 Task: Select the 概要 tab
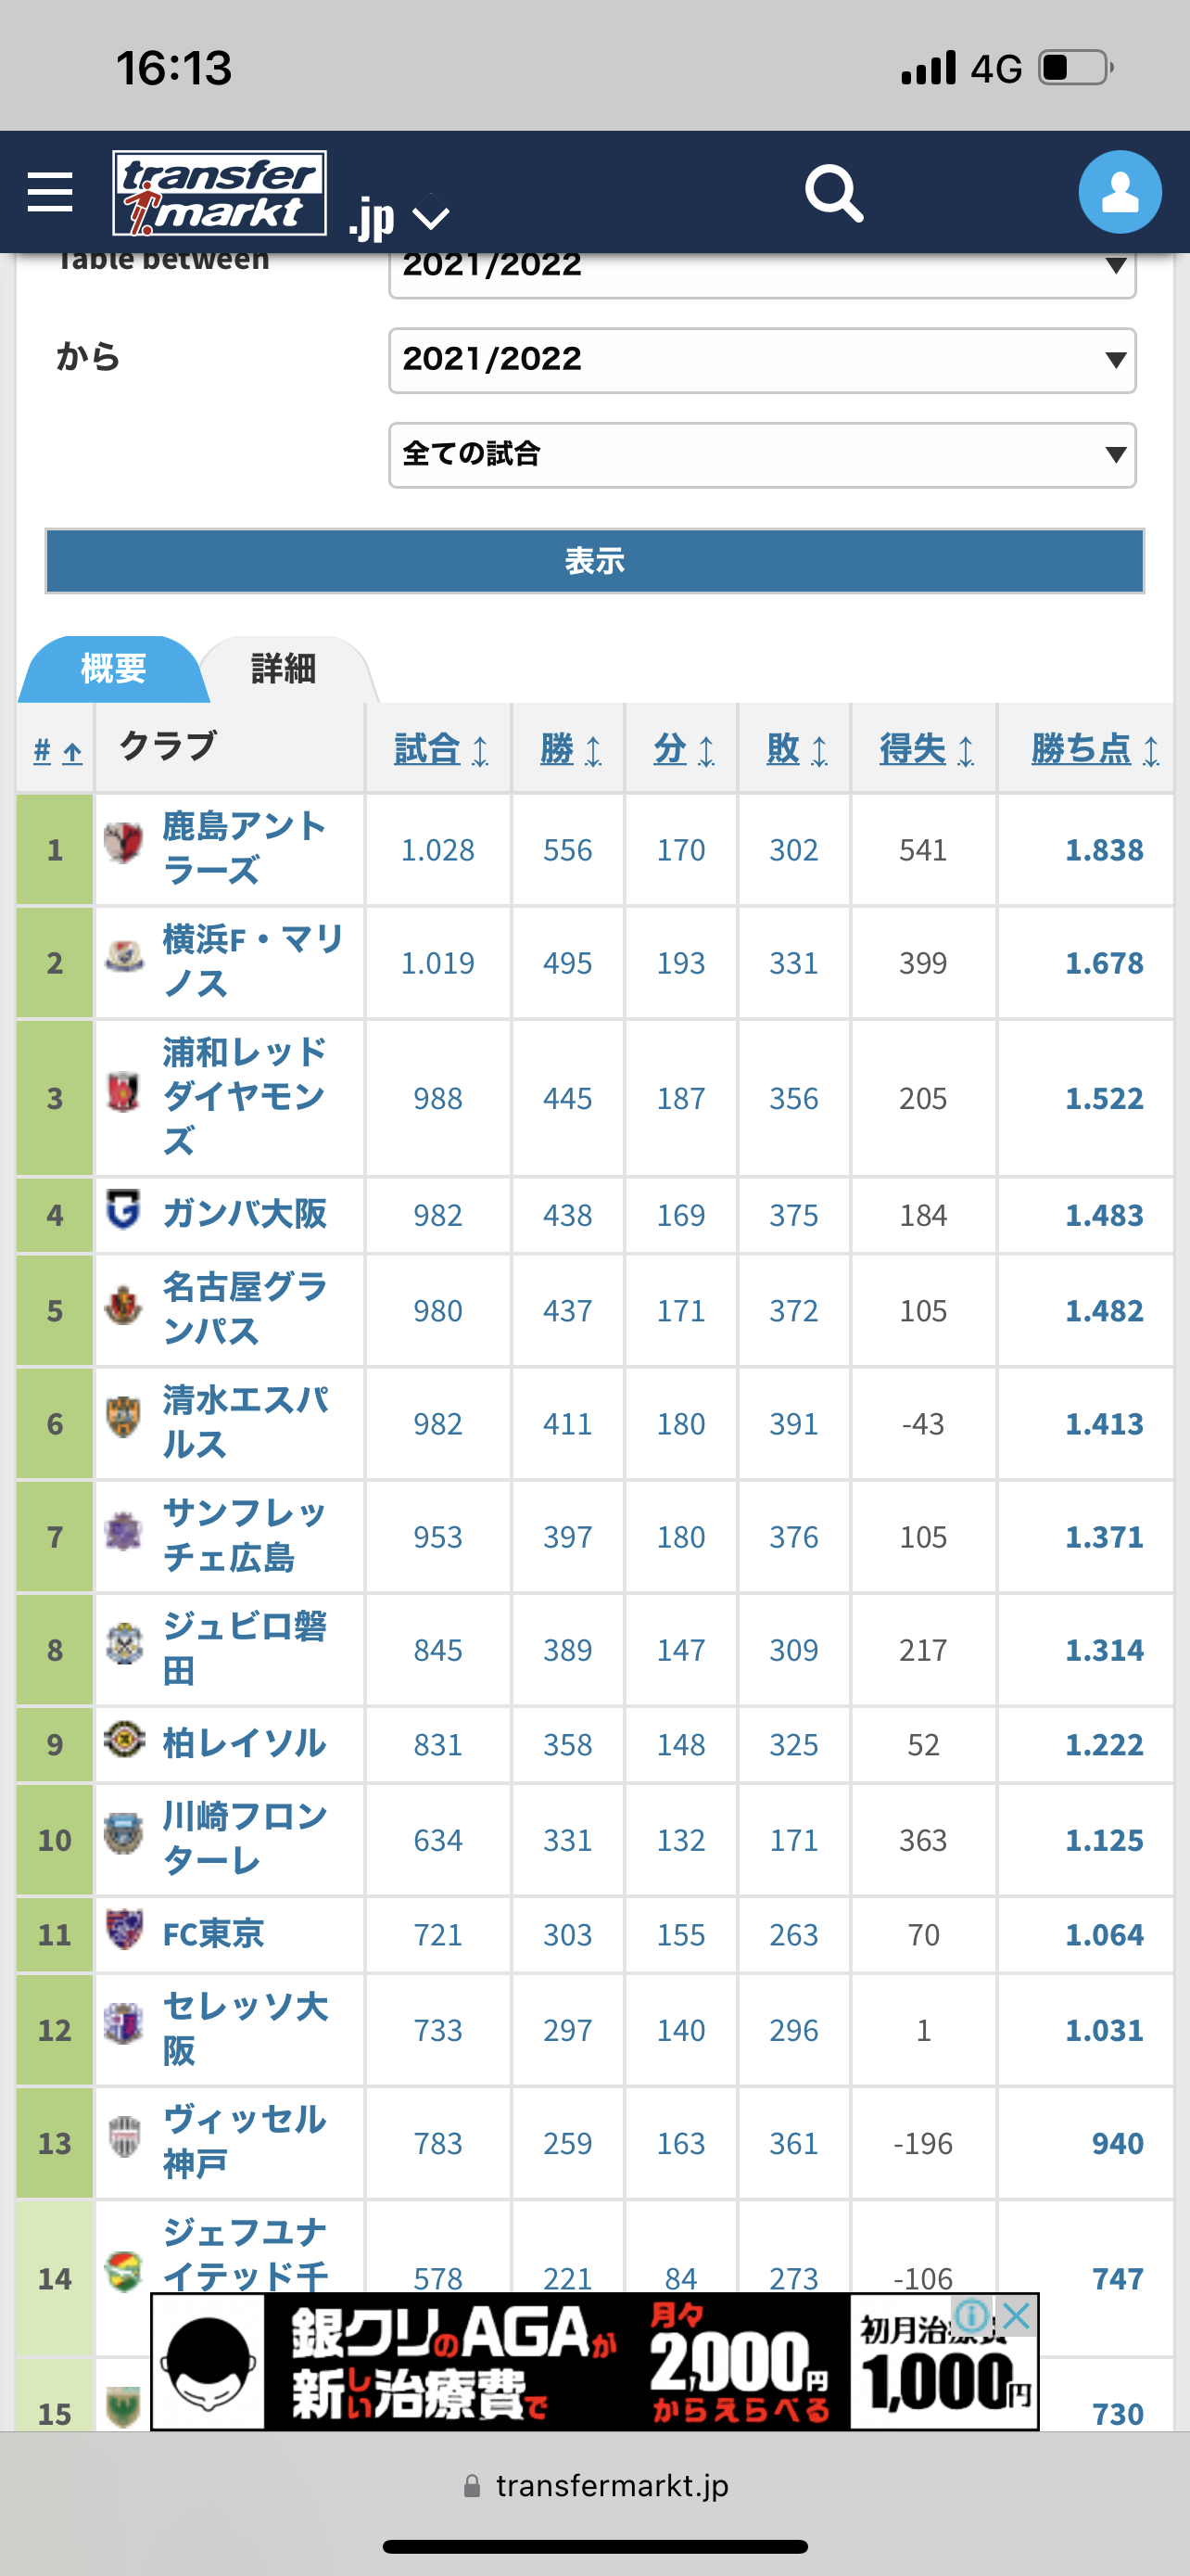pyautogui.click(x=113, y=669)
